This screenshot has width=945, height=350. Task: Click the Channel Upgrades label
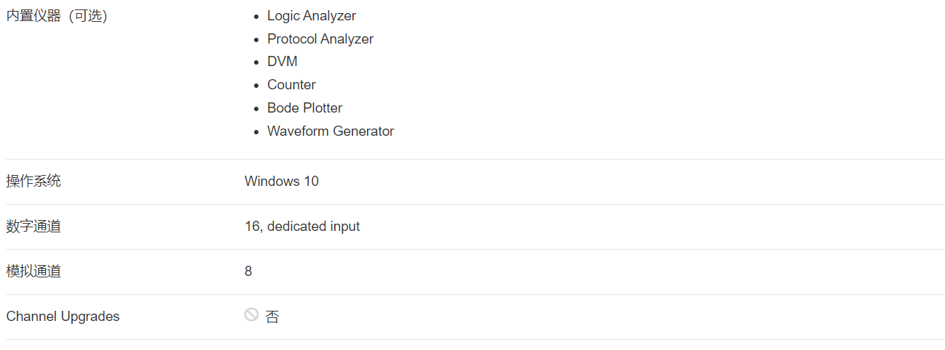(x=63, y=317)
